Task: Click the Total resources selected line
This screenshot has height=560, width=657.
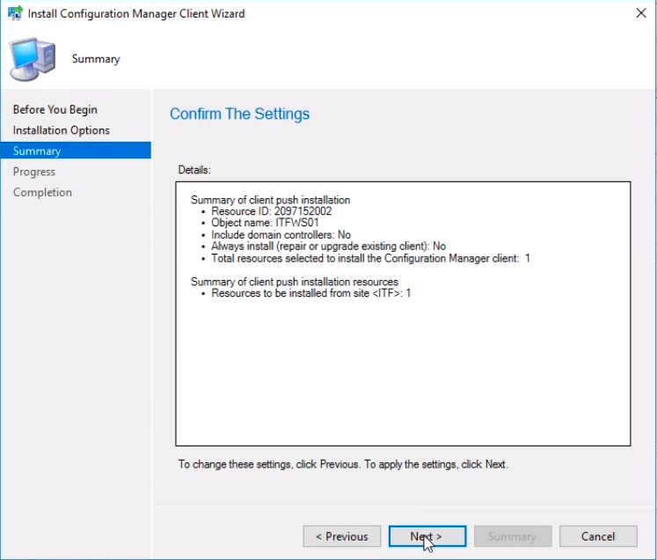Action: point(370,258)
